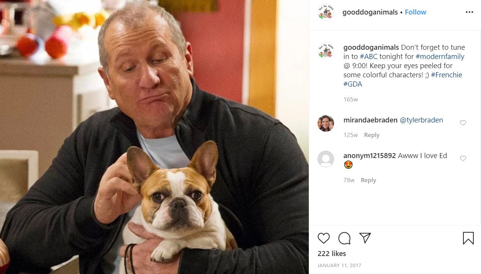Like anonym1215892's comment with the heart
Viewport: 481px width, 274px height.
pyautogui.click(x=463, y=158)
